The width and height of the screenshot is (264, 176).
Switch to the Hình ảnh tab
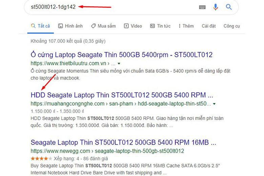[x=70, y=26]
